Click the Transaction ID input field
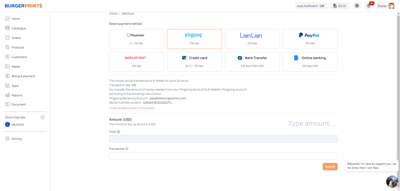Screen dimensions: 400x191 223,156
